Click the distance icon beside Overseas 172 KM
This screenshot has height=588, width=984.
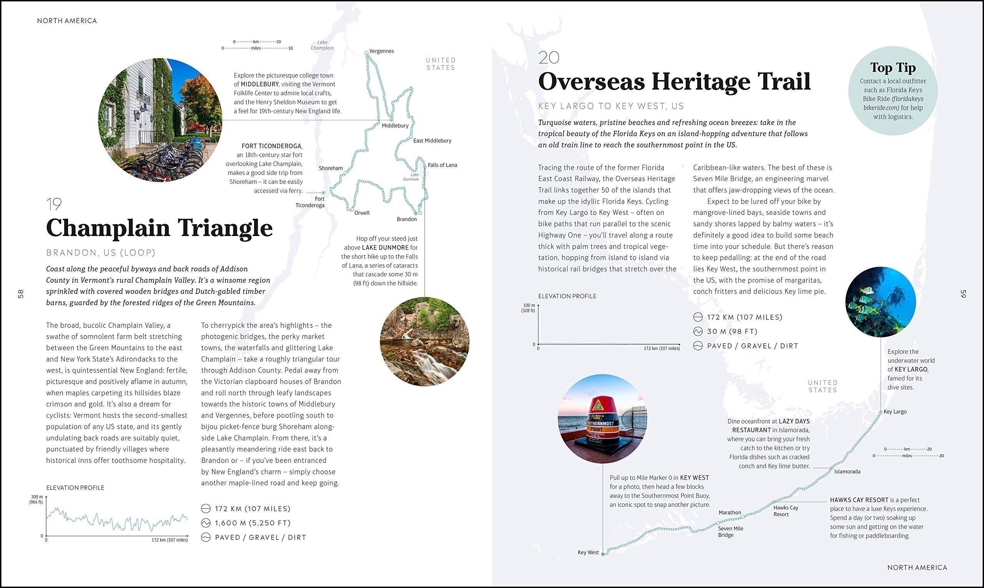(x=698, y=317)
